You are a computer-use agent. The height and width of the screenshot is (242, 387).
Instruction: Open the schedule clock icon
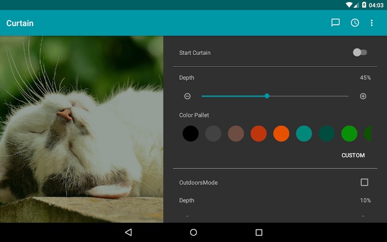click(x=355, y=23)
